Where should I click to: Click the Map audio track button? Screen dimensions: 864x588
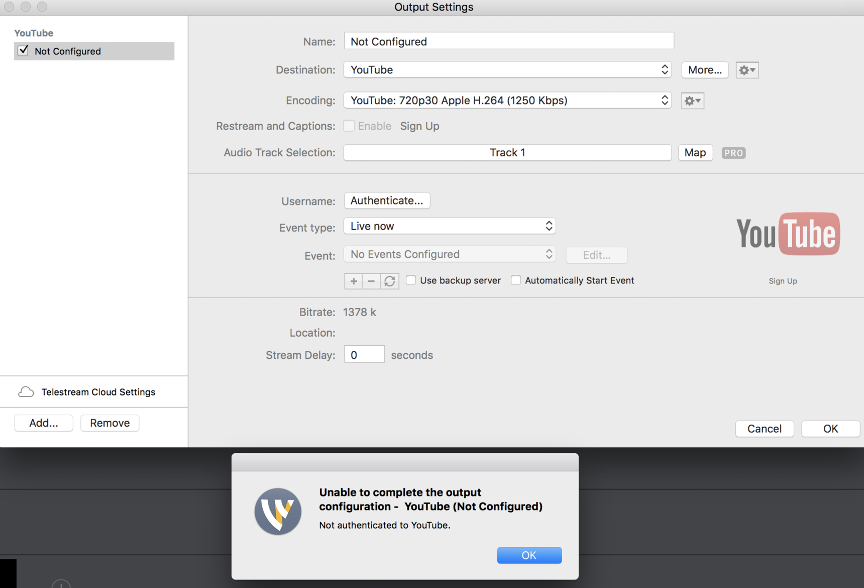[695, 153]
